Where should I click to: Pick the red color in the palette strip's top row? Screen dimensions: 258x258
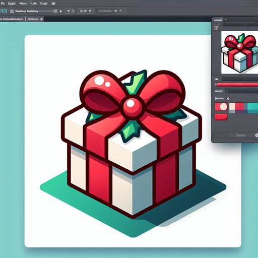[x=239, y=106]
